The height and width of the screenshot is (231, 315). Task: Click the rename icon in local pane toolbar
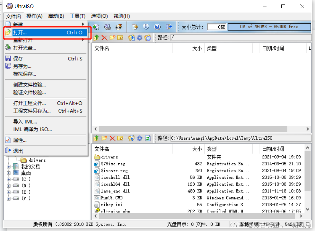coord(120,138)
